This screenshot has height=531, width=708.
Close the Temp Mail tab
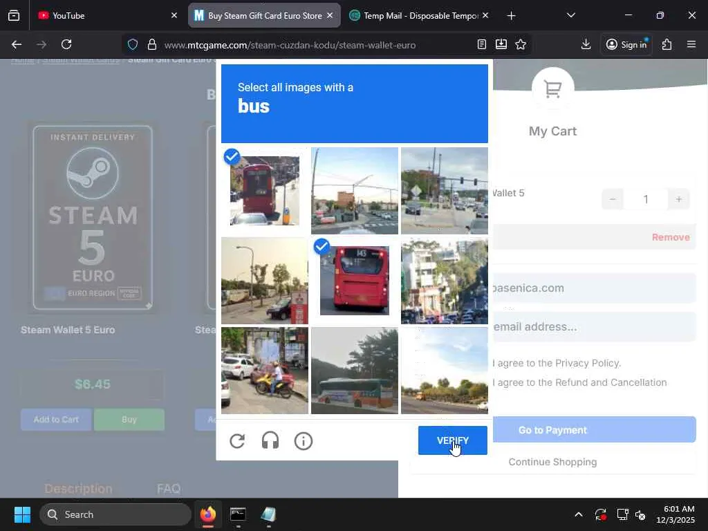[x=485, y=15]
